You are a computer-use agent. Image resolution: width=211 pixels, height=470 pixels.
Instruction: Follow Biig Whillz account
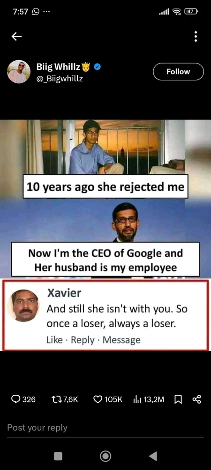179,71
